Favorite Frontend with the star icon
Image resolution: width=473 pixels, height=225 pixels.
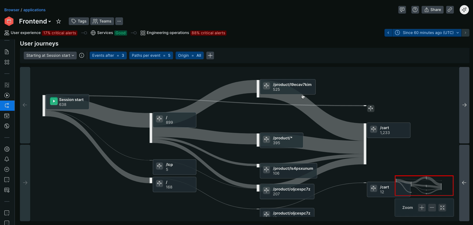click(x=59, y=21)
